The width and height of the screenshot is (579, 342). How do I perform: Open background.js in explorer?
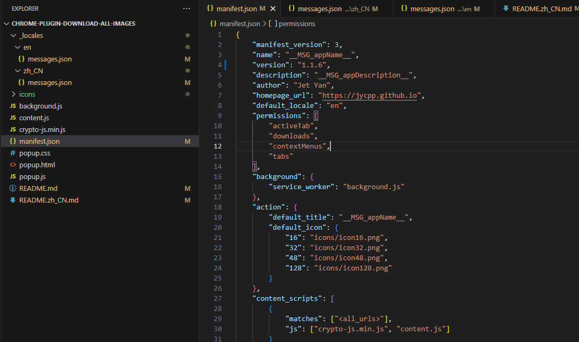click(x=41, y=106)
